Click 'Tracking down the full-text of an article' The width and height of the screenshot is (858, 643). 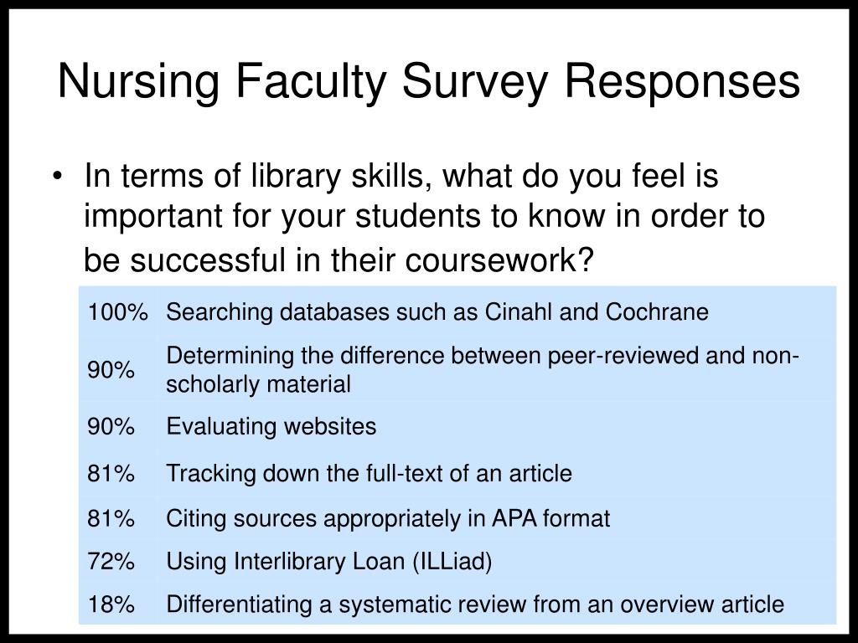(x=369, y=473)
